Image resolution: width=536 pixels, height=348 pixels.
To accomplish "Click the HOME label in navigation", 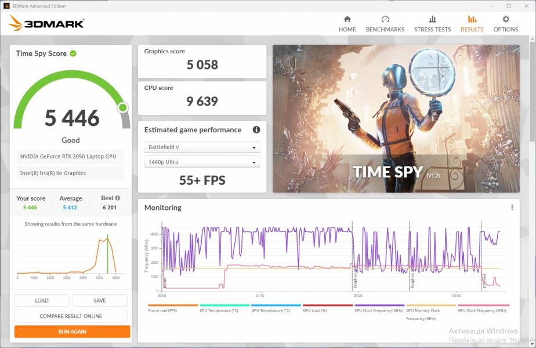I will click(347, 30).
